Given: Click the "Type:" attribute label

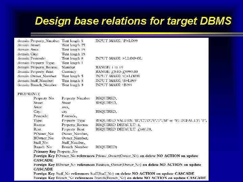Looking at the screenshot, I should click(x=38, y=121).
